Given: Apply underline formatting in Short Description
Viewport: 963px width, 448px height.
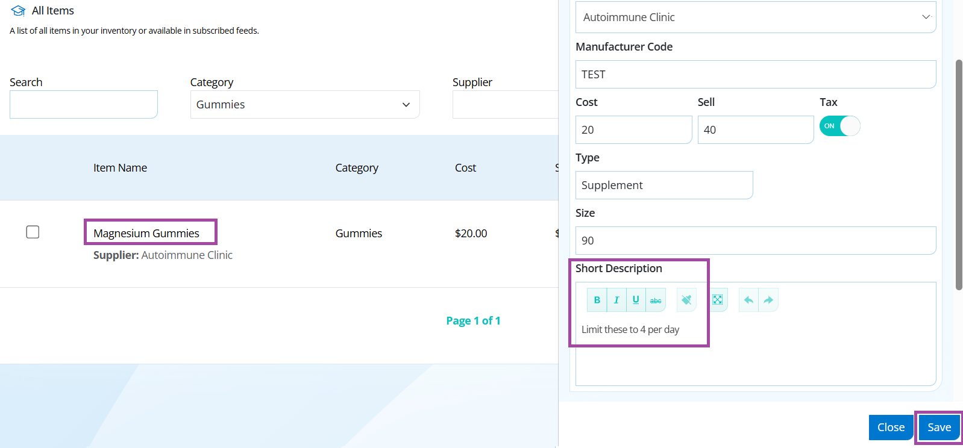Looking at the screenshot, I should 636,300.
